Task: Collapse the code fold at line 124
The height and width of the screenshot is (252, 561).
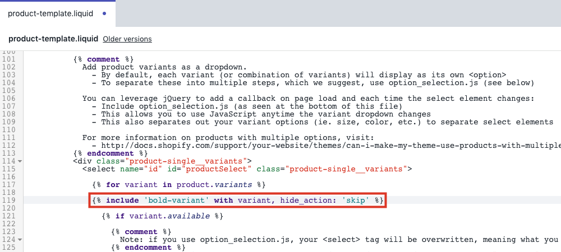Action: click(20, 240)
